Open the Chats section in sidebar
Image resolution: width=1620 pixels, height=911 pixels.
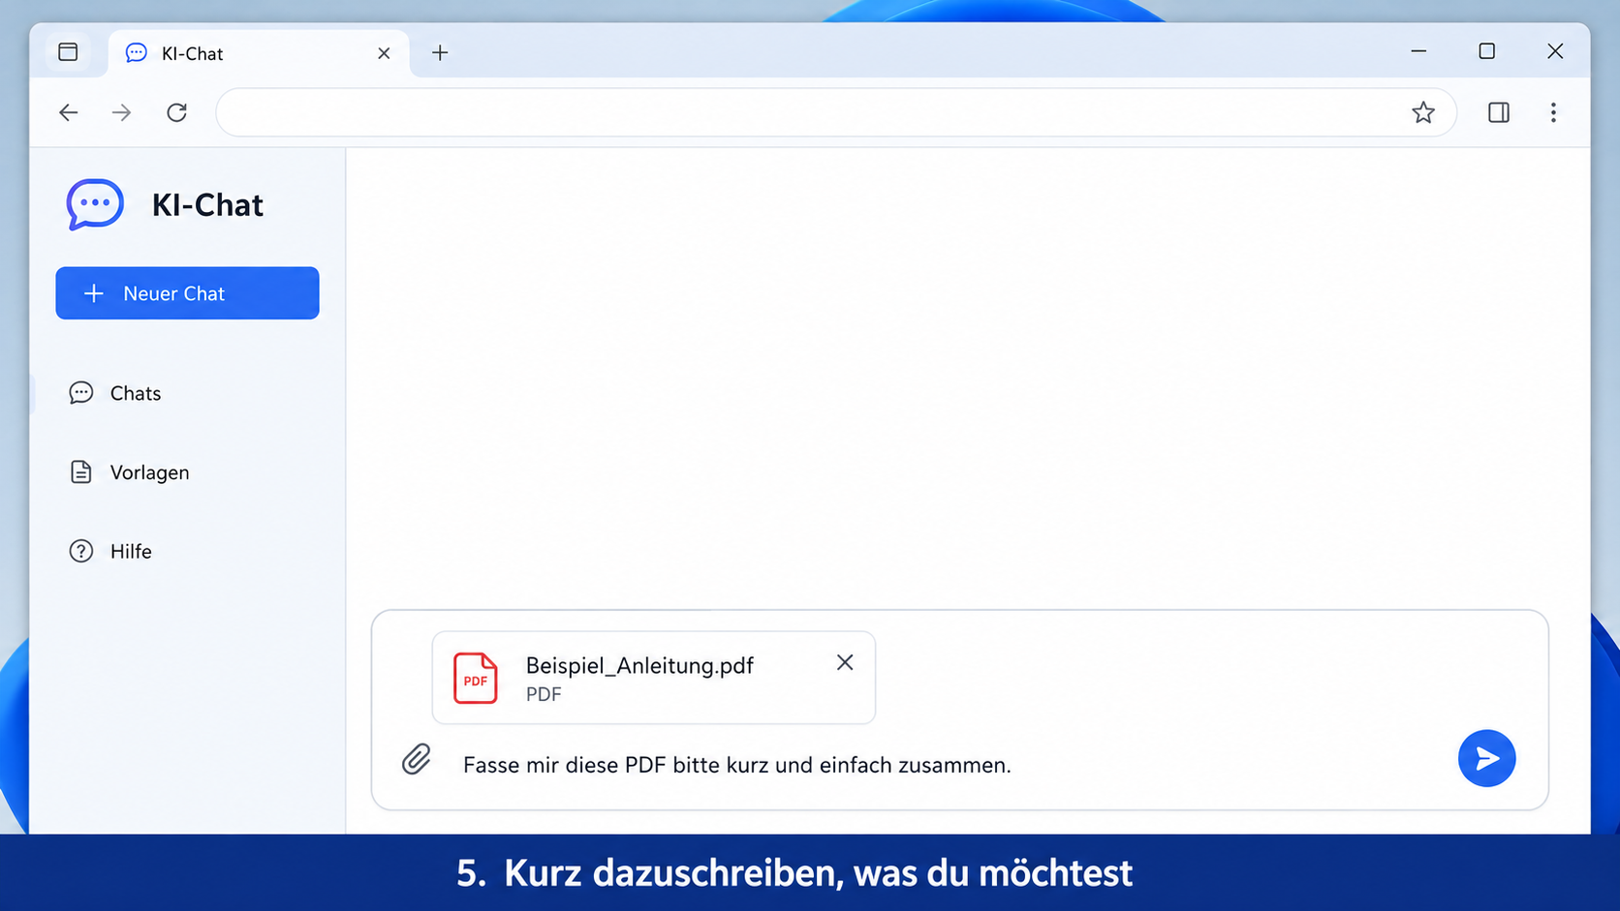pyautogui.click(x=115, y=393)
